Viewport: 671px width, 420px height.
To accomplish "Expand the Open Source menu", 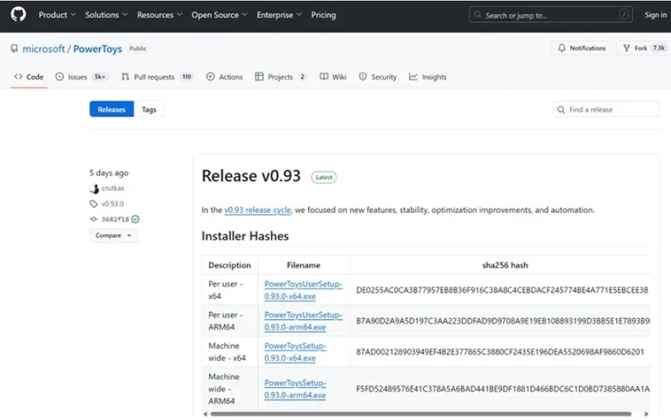I will tap(218, 15).
